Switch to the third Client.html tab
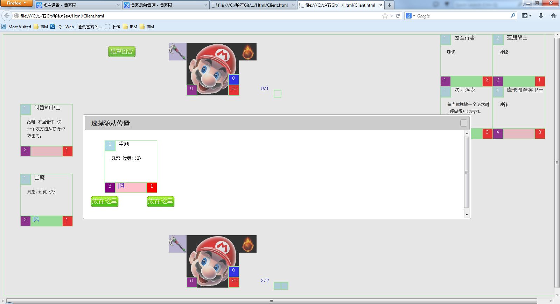 click(253, 5)
